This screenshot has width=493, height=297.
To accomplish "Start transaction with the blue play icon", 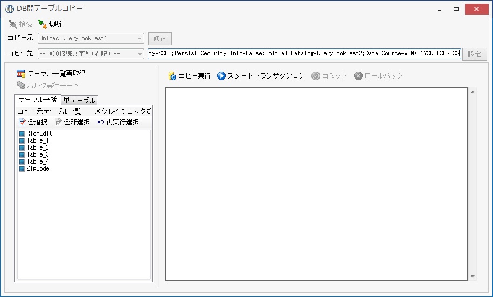I will click(x=221, y=76).
